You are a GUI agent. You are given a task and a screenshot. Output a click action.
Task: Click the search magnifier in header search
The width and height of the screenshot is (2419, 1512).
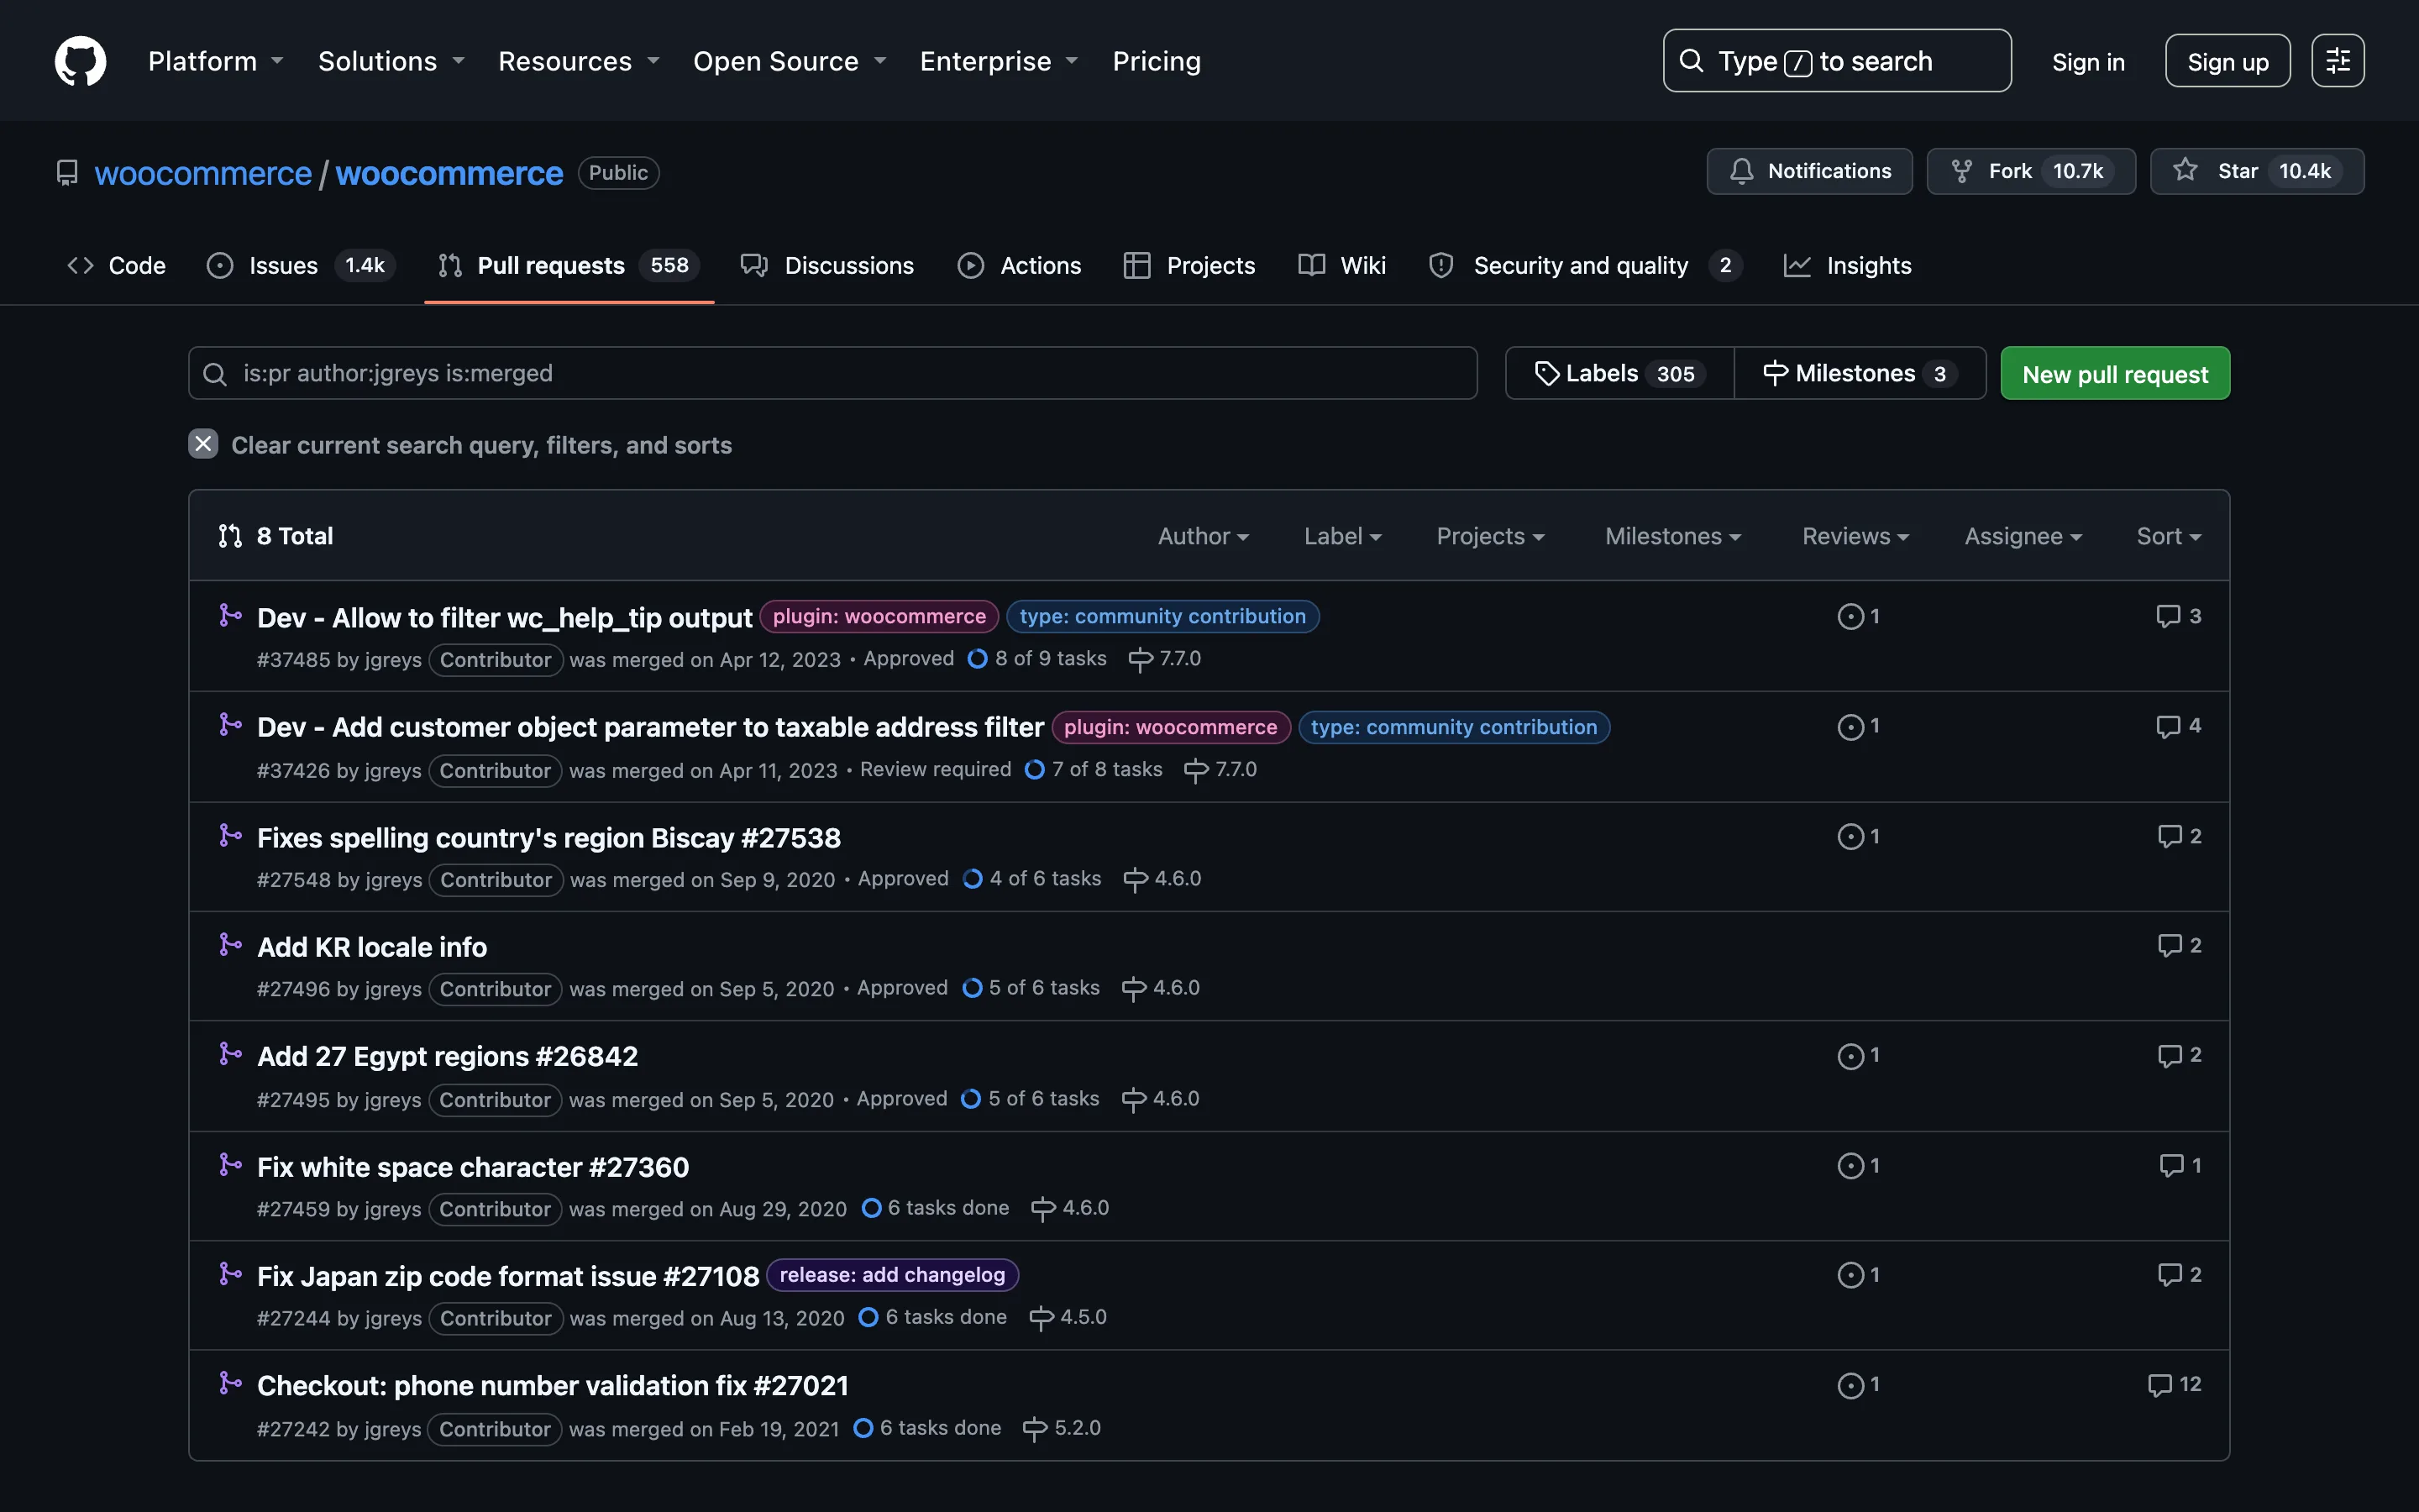(x=1692, y=61)
